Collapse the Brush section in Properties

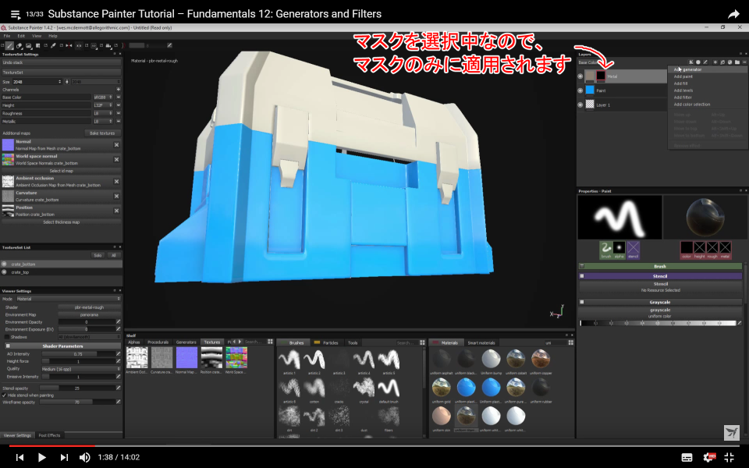[582, 266]
